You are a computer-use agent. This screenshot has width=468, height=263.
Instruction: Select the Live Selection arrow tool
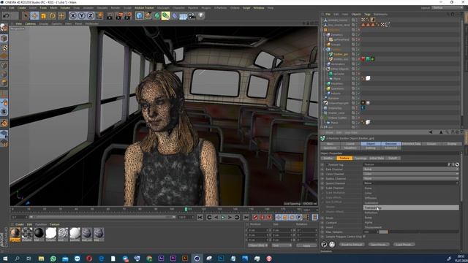[26, 15]
